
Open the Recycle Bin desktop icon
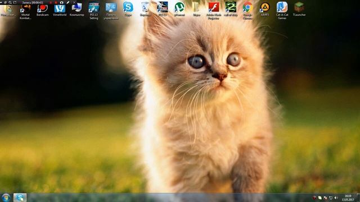(145, 9)
